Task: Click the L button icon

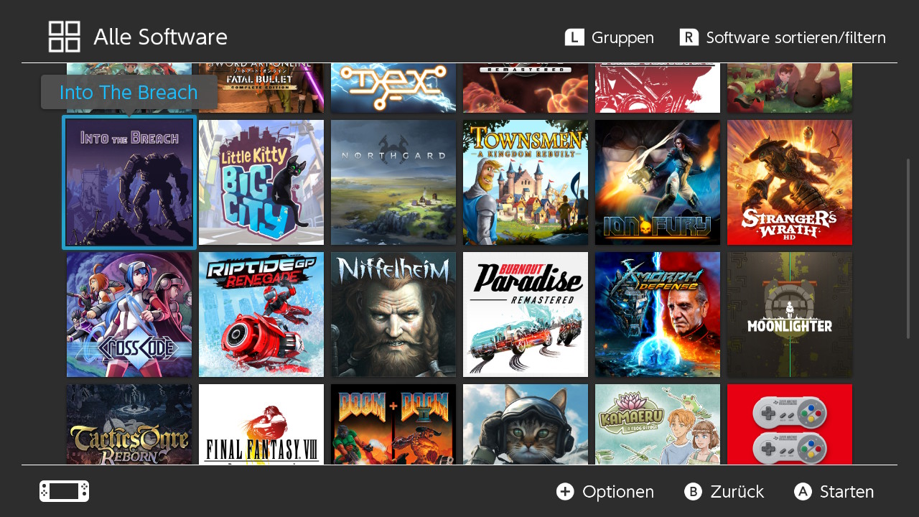Action: coord(574,37)
